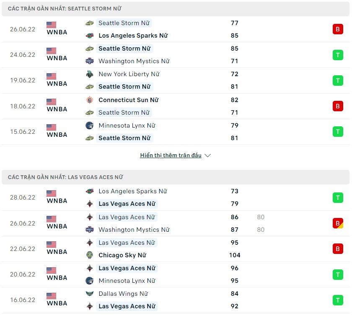Select the Seattle Storm recent matches header
The height and width of the screenshot is (315, 352).
click(65, 9)
